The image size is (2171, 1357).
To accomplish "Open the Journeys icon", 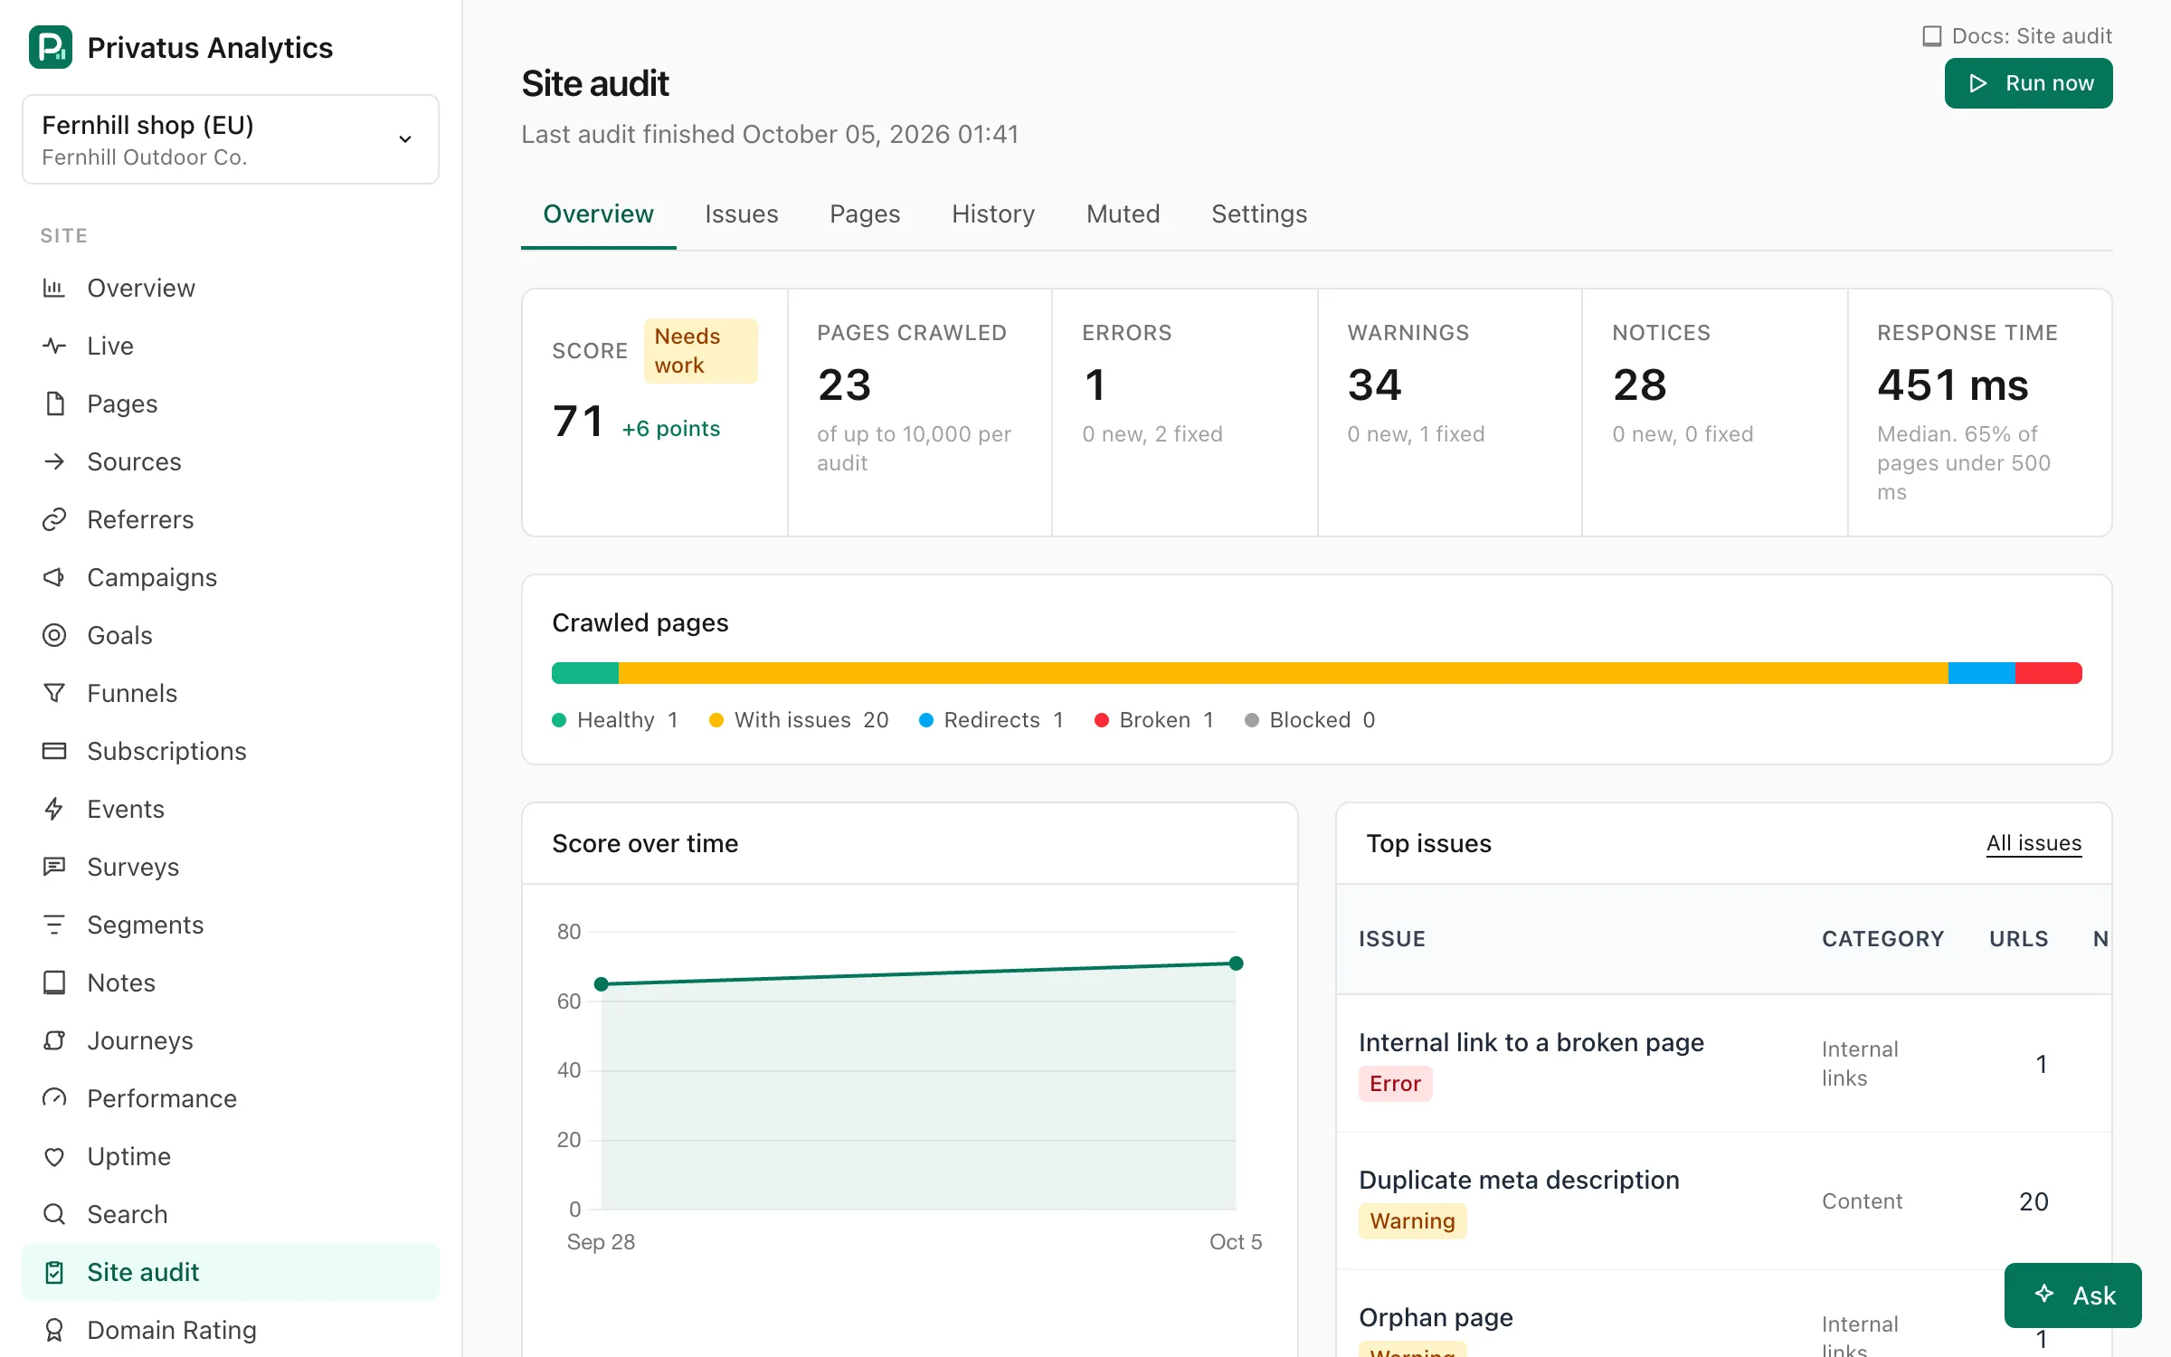I will point(54,1040).
